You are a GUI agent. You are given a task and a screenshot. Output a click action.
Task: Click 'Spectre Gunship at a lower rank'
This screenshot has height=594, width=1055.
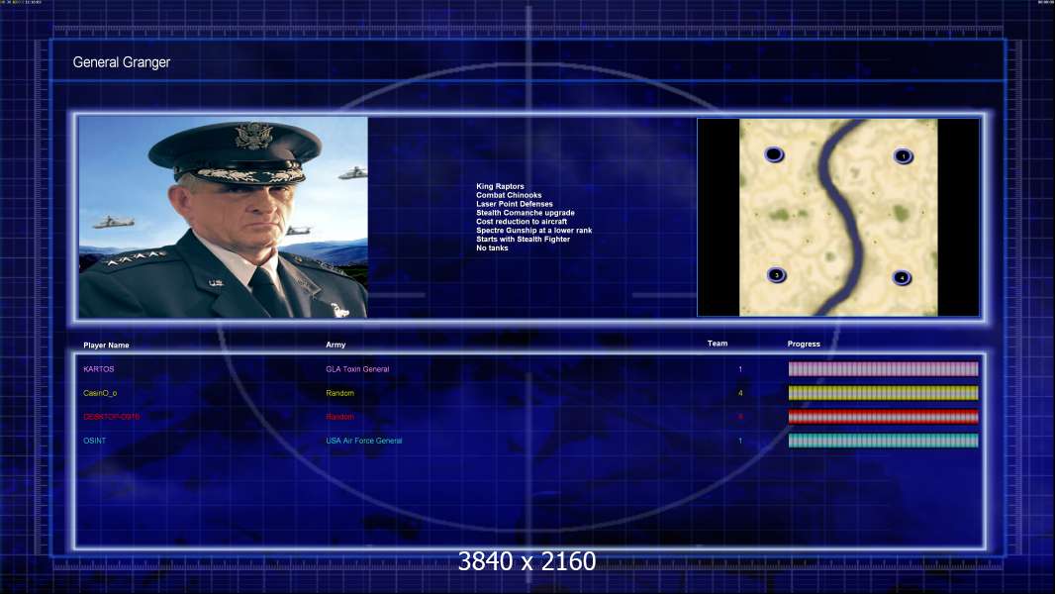pyautogui.click(x=533, y=230)
